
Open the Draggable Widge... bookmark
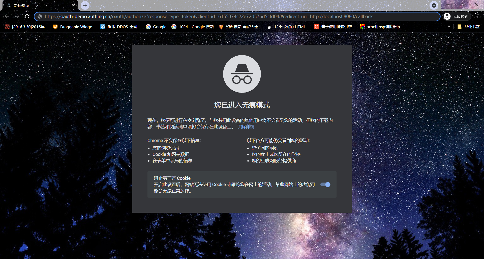74,27
